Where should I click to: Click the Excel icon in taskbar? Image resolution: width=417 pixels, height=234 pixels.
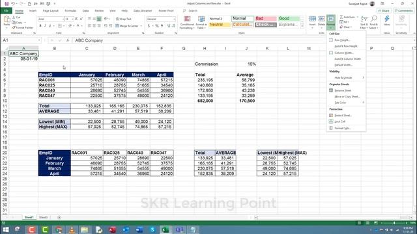[165, 229]
